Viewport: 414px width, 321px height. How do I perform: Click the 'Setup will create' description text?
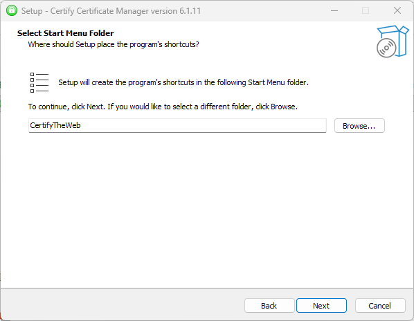click(183, 82)
